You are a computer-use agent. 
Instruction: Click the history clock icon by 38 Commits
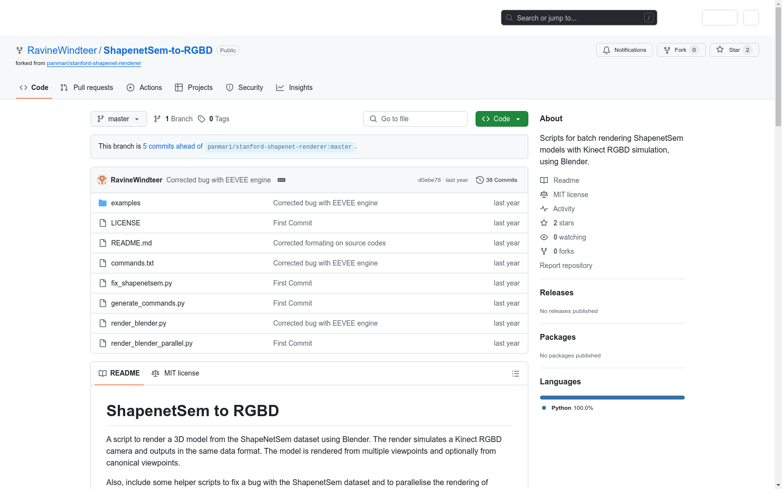[x=480, y=180]
